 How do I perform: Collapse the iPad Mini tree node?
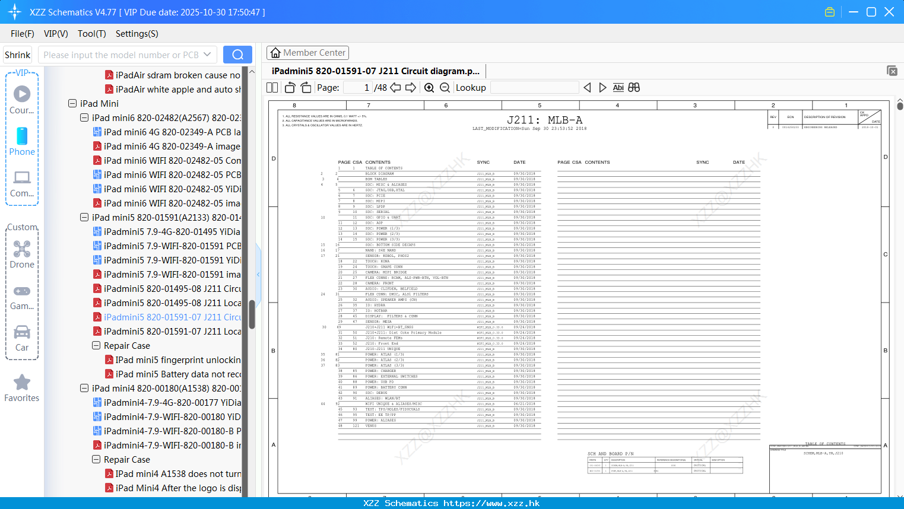[72, 103]
